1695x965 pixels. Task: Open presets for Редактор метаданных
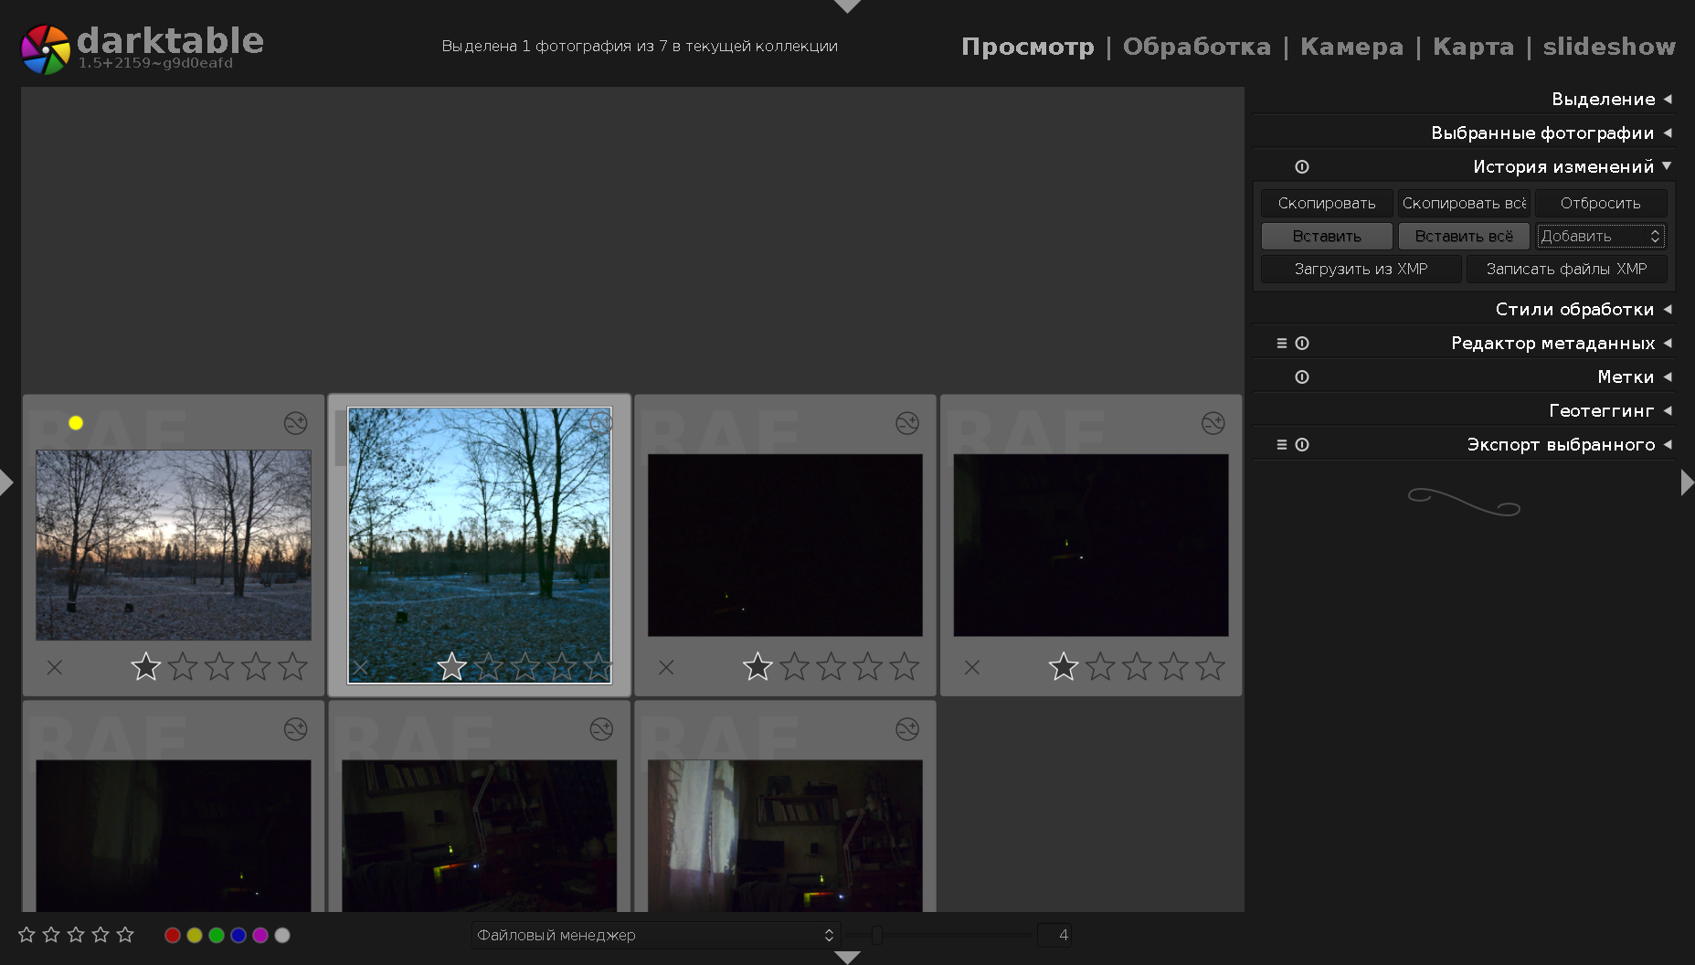pos(1282,343)
